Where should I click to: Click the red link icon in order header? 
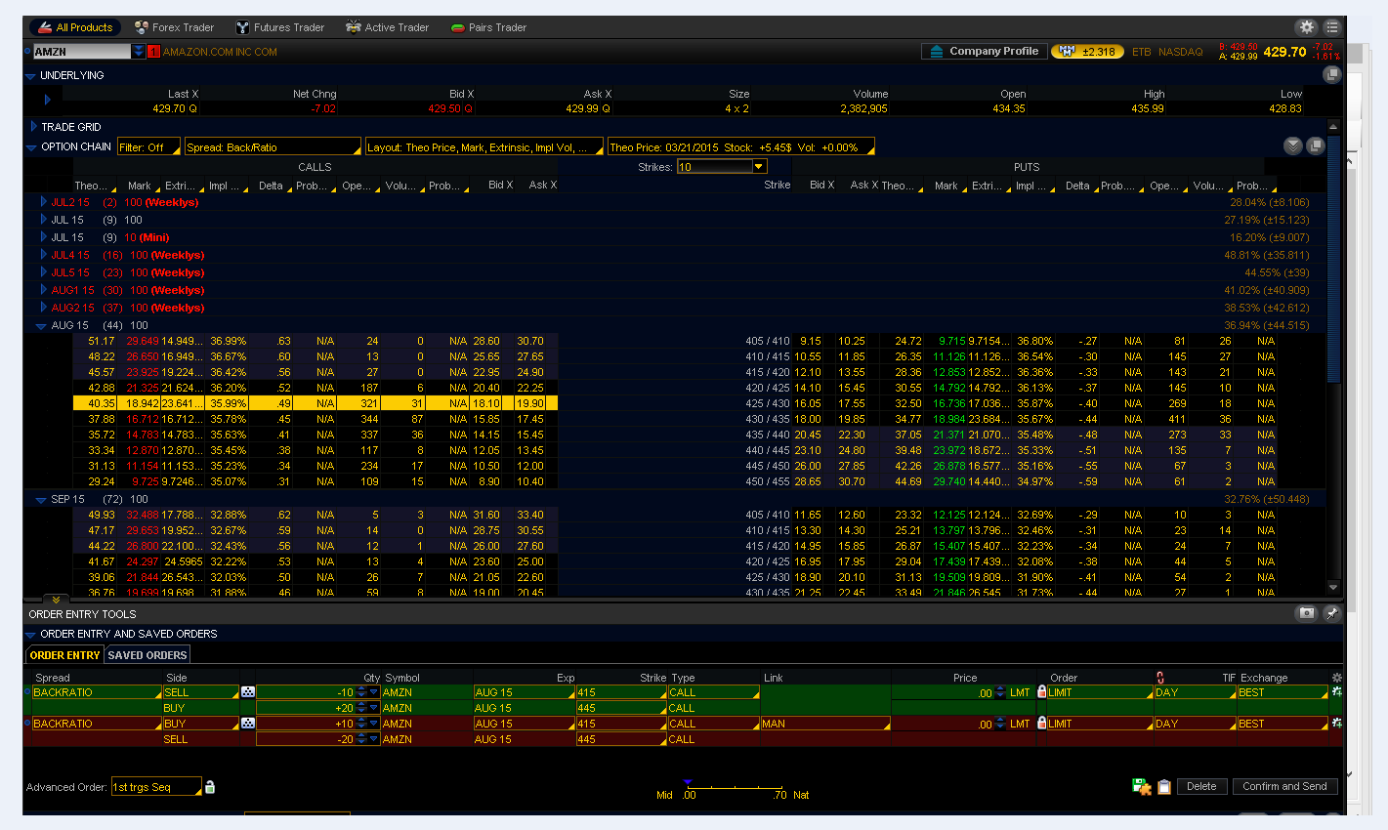coord(1160,678)
